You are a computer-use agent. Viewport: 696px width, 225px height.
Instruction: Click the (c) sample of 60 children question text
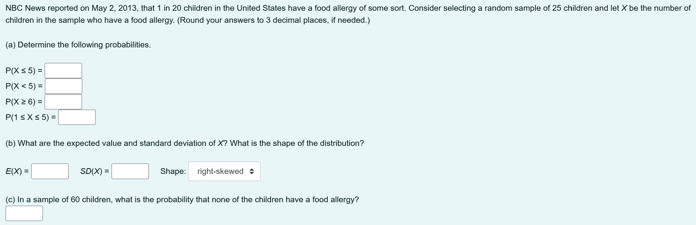pyautogui.click(x=182, y=200)
